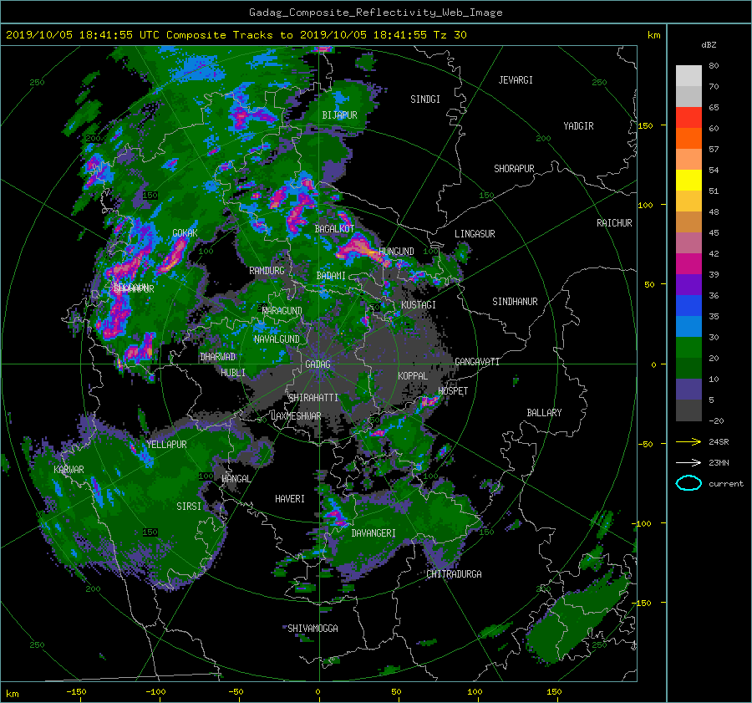This screenshot has height=703, width=752.
Task: Click the white 23MN track arrow in legend
Action: tap(688, 462)
